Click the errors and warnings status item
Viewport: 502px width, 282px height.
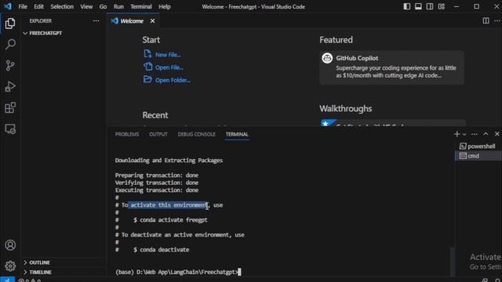pyautogui.click(x=30, y=280)
